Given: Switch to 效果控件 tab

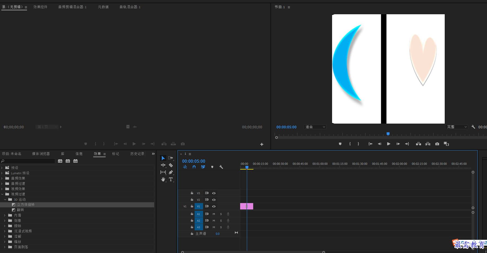Looking at the screenshot, I should (40, 7).
